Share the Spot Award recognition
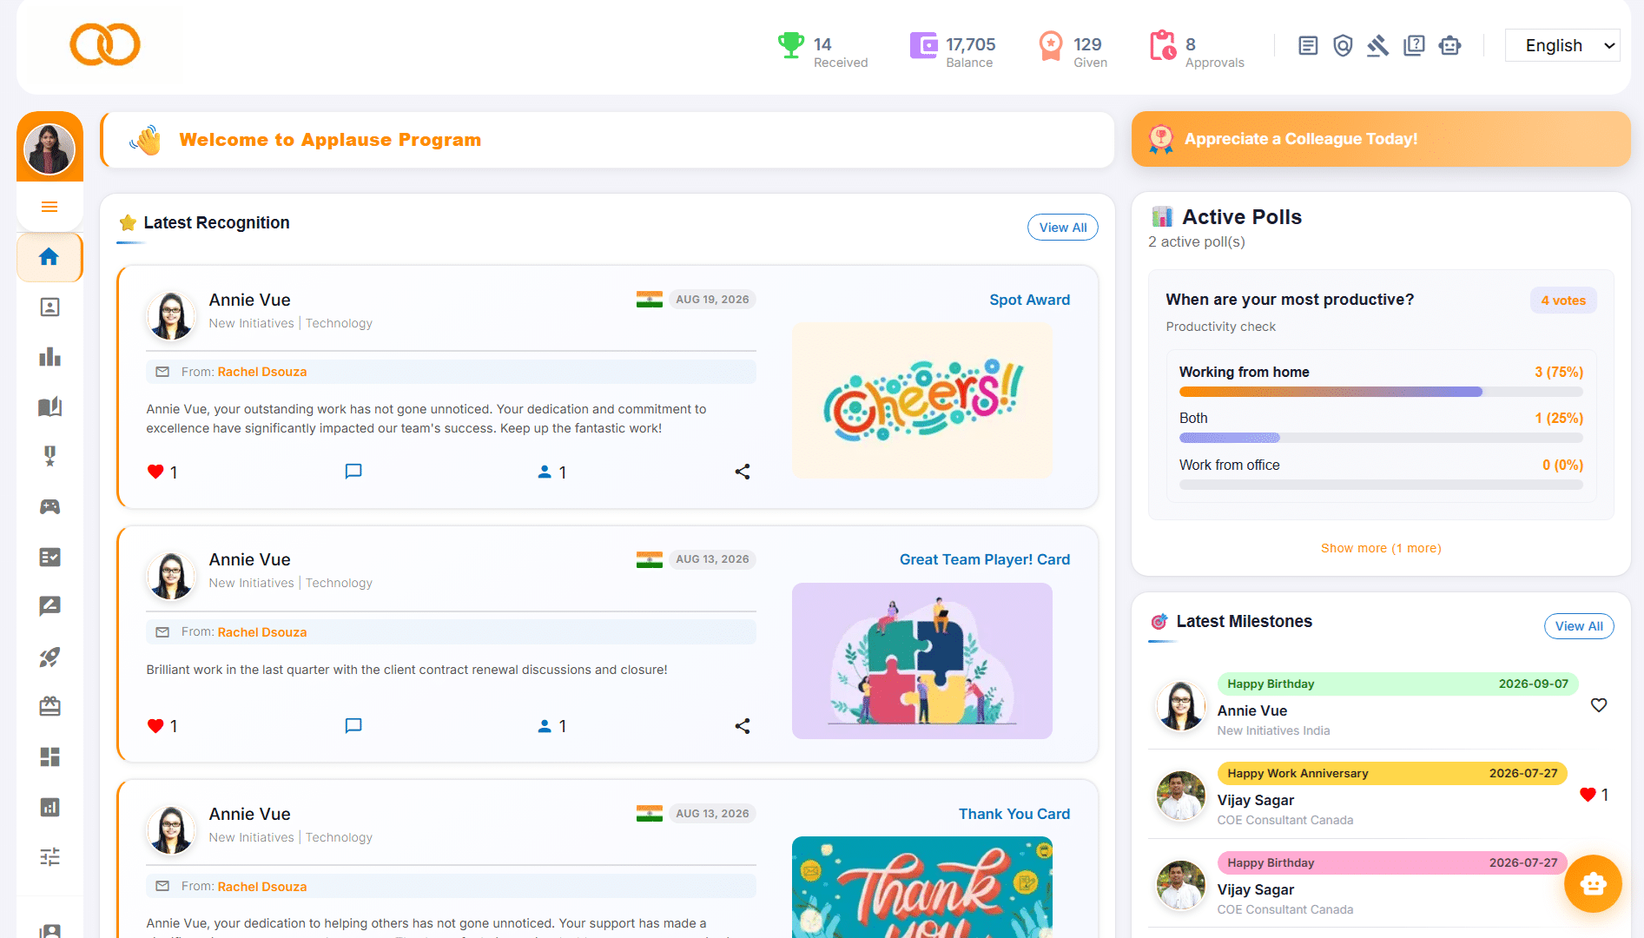The width and height of the screenshot is (1644, 938). [743, 472]
